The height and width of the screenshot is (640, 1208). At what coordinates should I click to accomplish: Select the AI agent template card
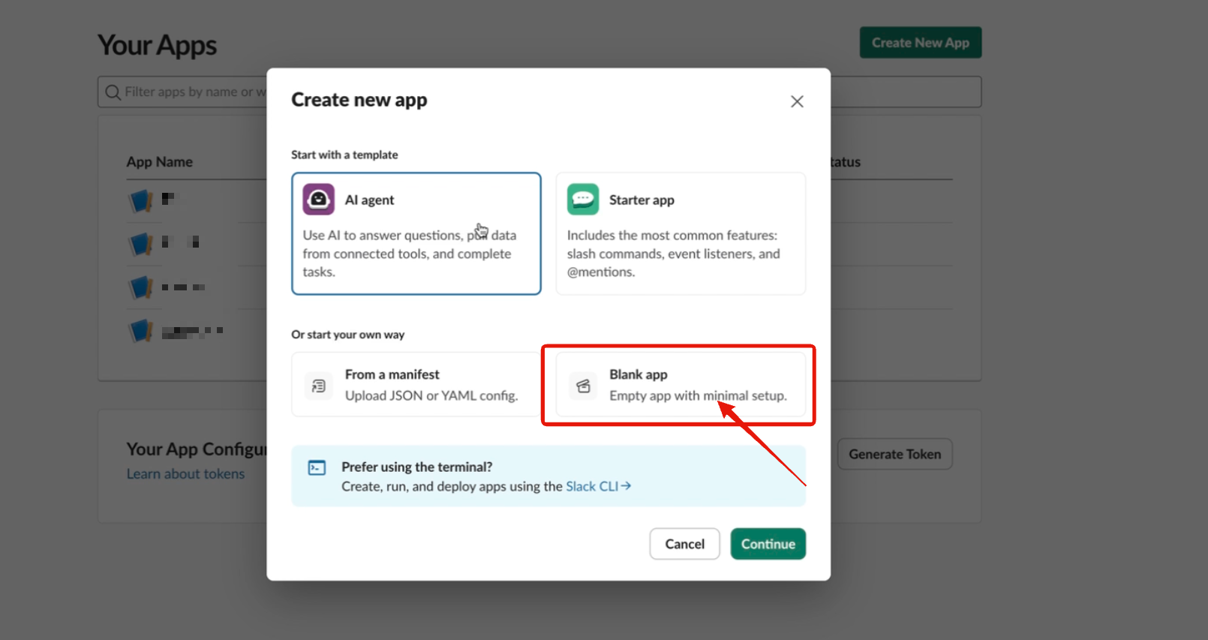pos(416,233)
